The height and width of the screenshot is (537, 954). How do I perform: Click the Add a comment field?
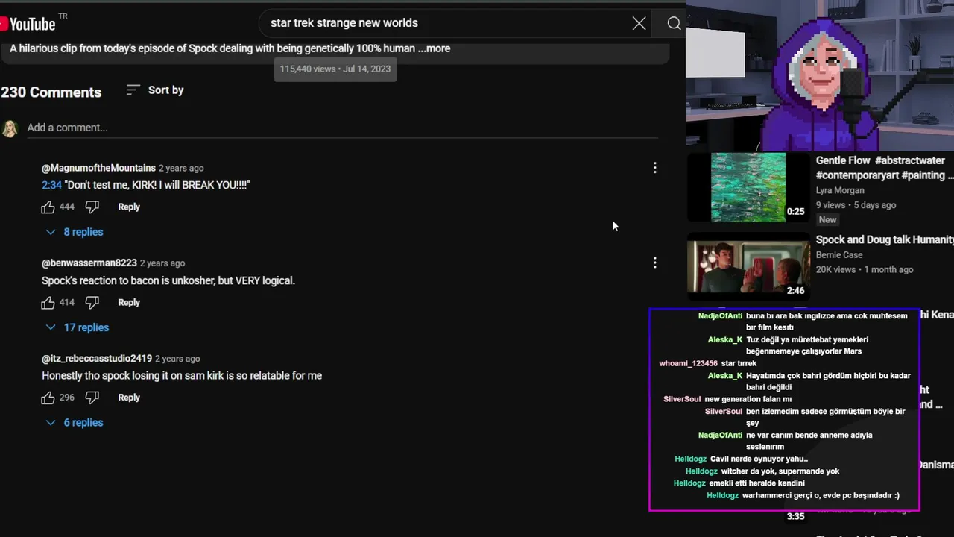pos(342,128)
